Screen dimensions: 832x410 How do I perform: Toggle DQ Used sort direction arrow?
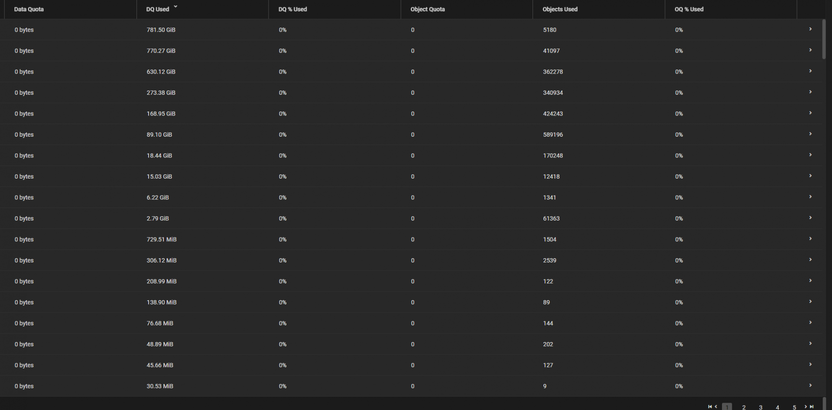175,7
